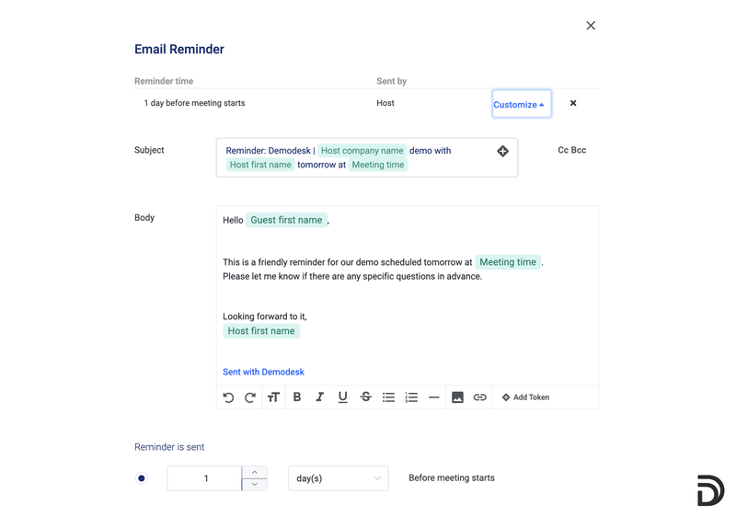The image size is (736, 517).
Task: Insert a numbered list
Action: (411, 397)
